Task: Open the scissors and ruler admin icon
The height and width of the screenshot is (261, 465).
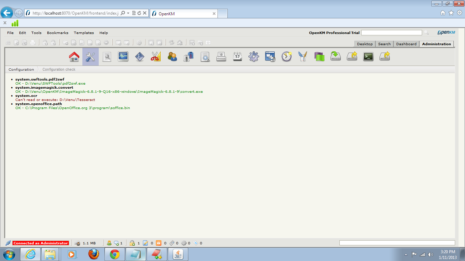Action: click(x=156, y=56)
